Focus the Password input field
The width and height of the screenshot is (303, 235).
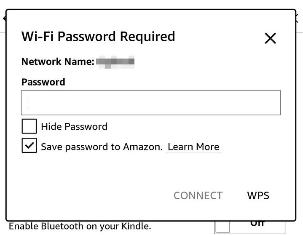[151, 102]
